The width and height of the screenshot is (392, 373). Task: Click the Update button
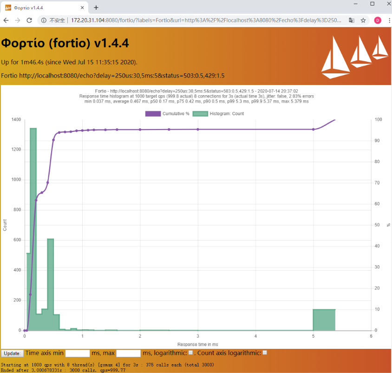(12, 353)
